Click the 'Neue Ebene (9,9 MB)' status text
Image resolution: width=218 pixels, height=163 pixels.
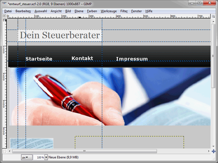63,157
